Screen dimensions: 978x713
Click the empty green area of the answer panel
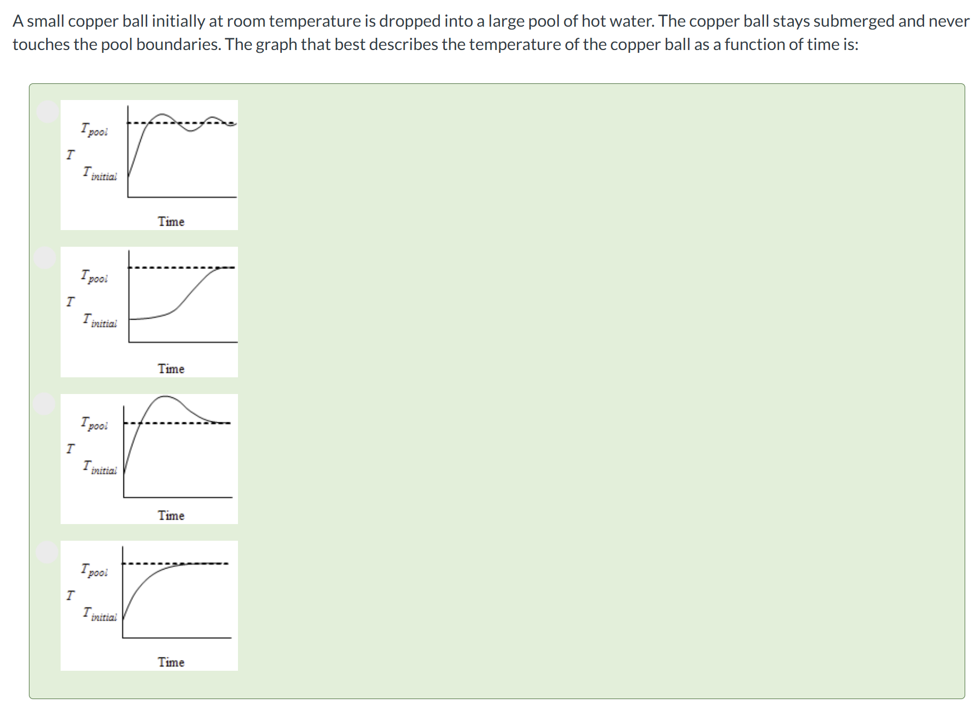[600, 389]
